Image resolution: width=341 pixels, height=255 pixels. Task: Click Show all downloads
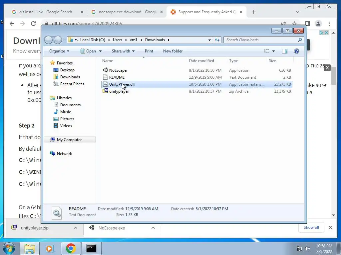[311, 227]
